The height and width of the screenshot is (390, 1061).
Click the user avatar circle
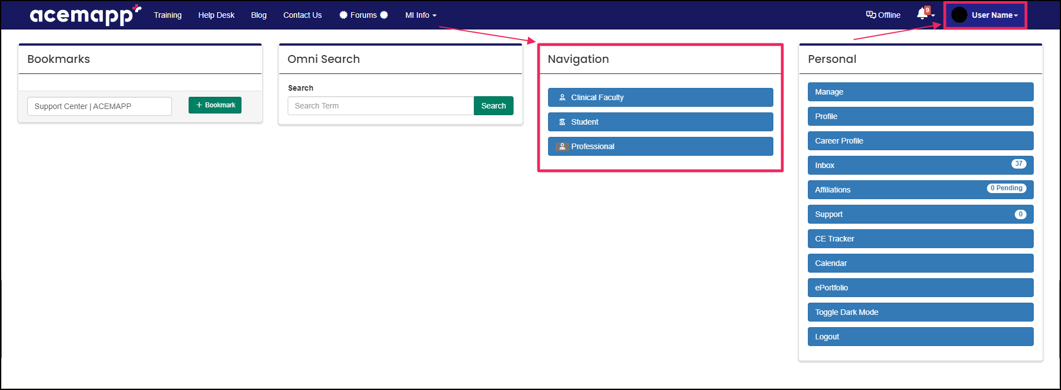[x=959, y=15]
